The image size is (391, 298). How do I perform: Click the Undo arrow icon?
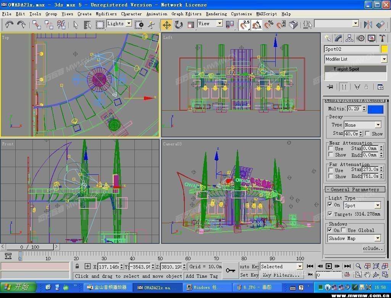(9, 24)
